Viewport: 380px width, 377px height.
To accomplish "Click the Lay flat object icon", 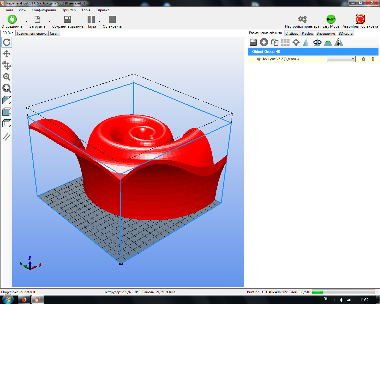I will (x=328, y=42).
